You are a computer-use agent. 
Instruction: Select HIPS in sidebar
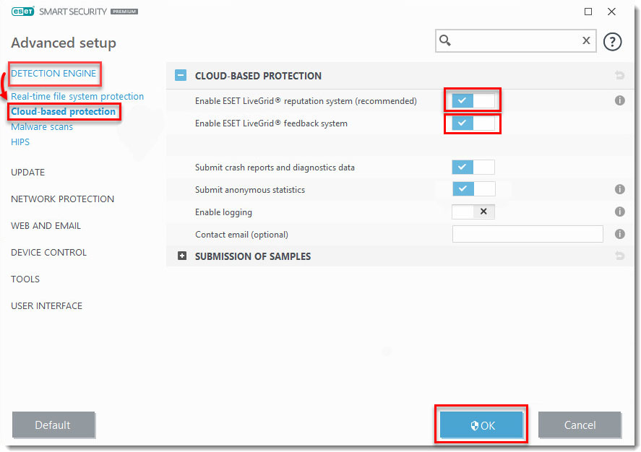pos(20,142)
